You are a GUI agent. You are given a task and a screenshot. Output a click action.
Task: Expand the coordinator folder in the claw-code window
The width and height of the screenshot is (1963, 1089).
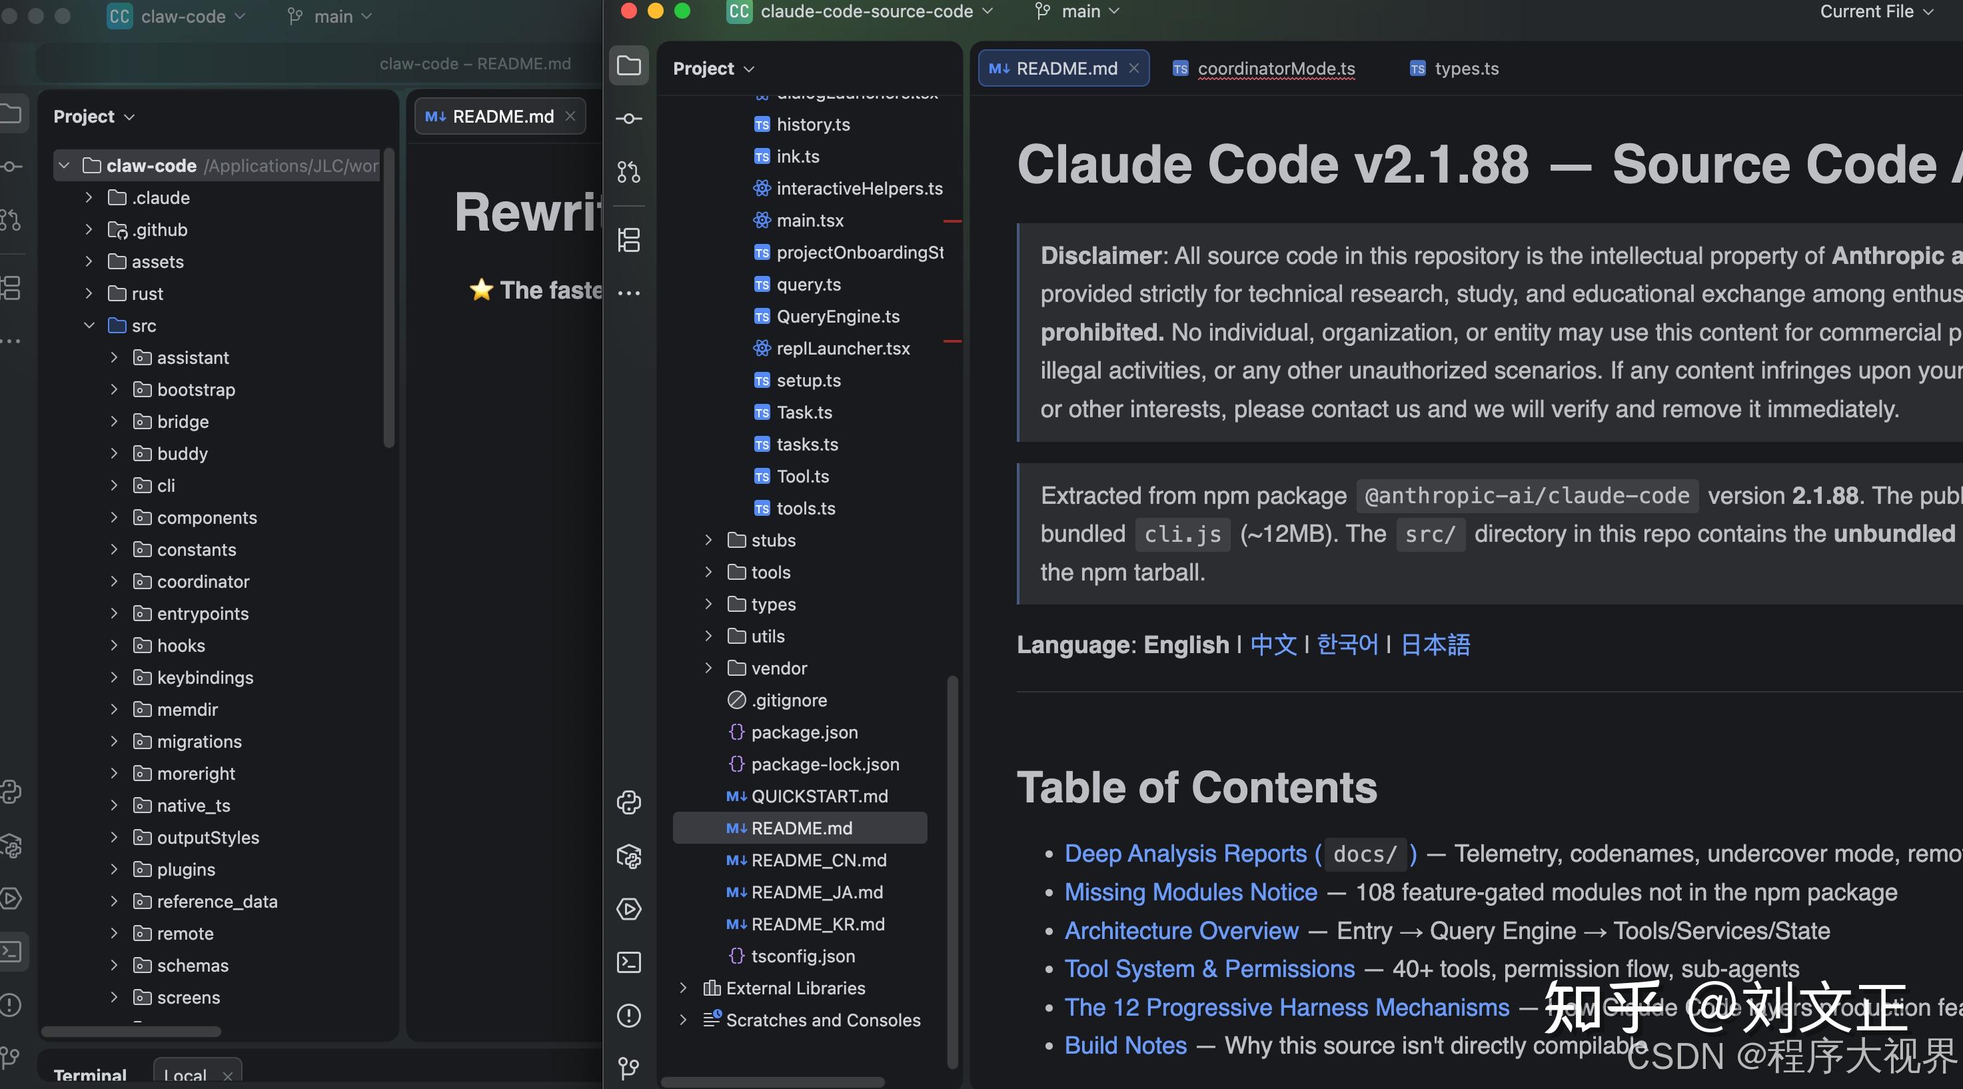point(115,581)
